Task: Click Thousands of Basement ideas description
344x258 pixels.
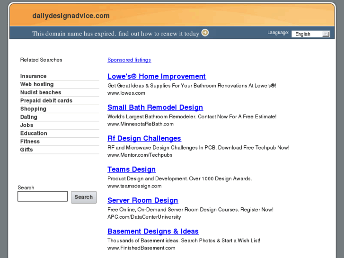Action: pos(184,240)
